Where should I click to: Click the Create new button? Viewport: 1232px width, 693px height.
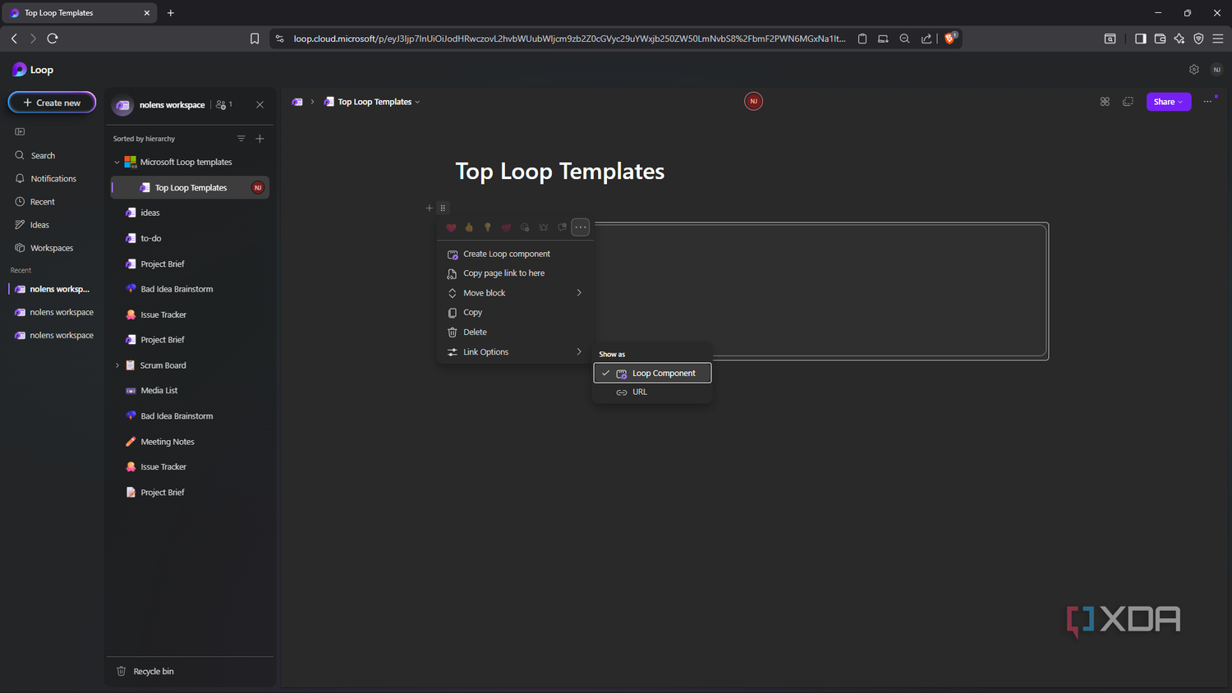click(x=52, y=103)
